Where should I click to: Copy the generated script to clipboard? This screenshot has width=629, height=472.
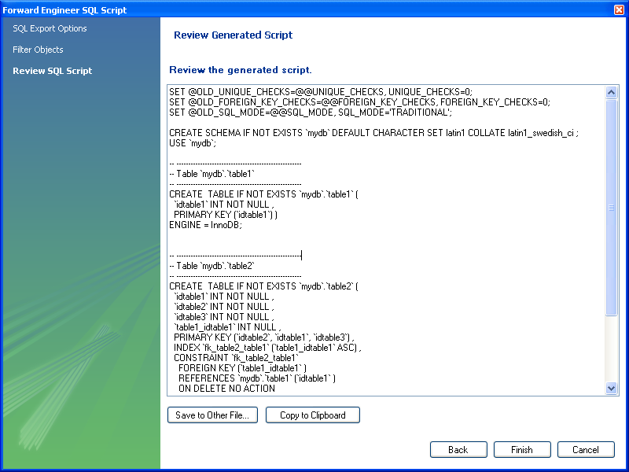[x=312, y=415]
